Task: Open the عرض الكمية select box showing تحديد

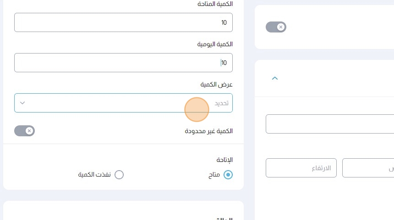Action: [x=123, y=103]
